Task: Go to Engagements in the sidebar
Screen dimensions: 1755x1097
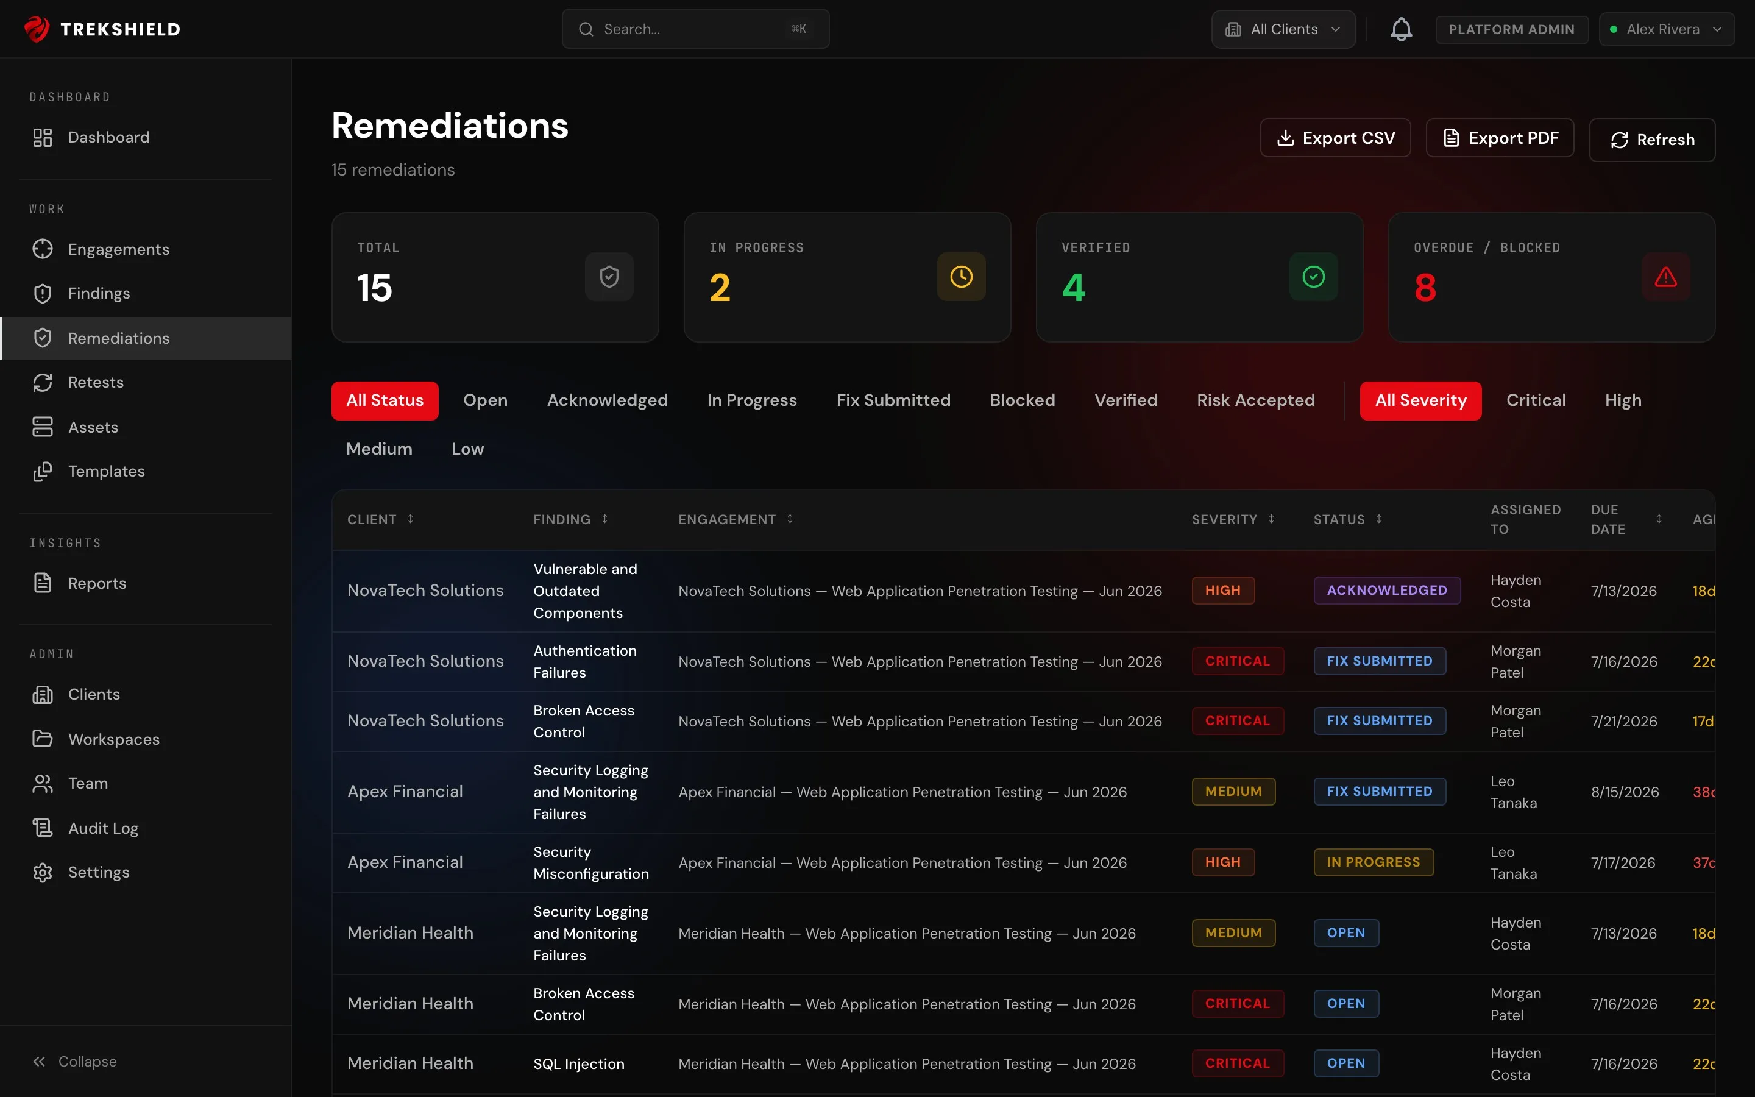Action: coord(146,249)
